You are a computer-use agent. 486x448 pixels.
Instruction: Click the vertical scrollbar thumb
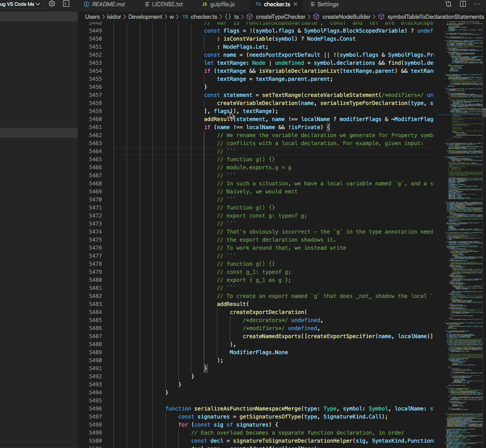pyautogui.click(x=484, y=112)
